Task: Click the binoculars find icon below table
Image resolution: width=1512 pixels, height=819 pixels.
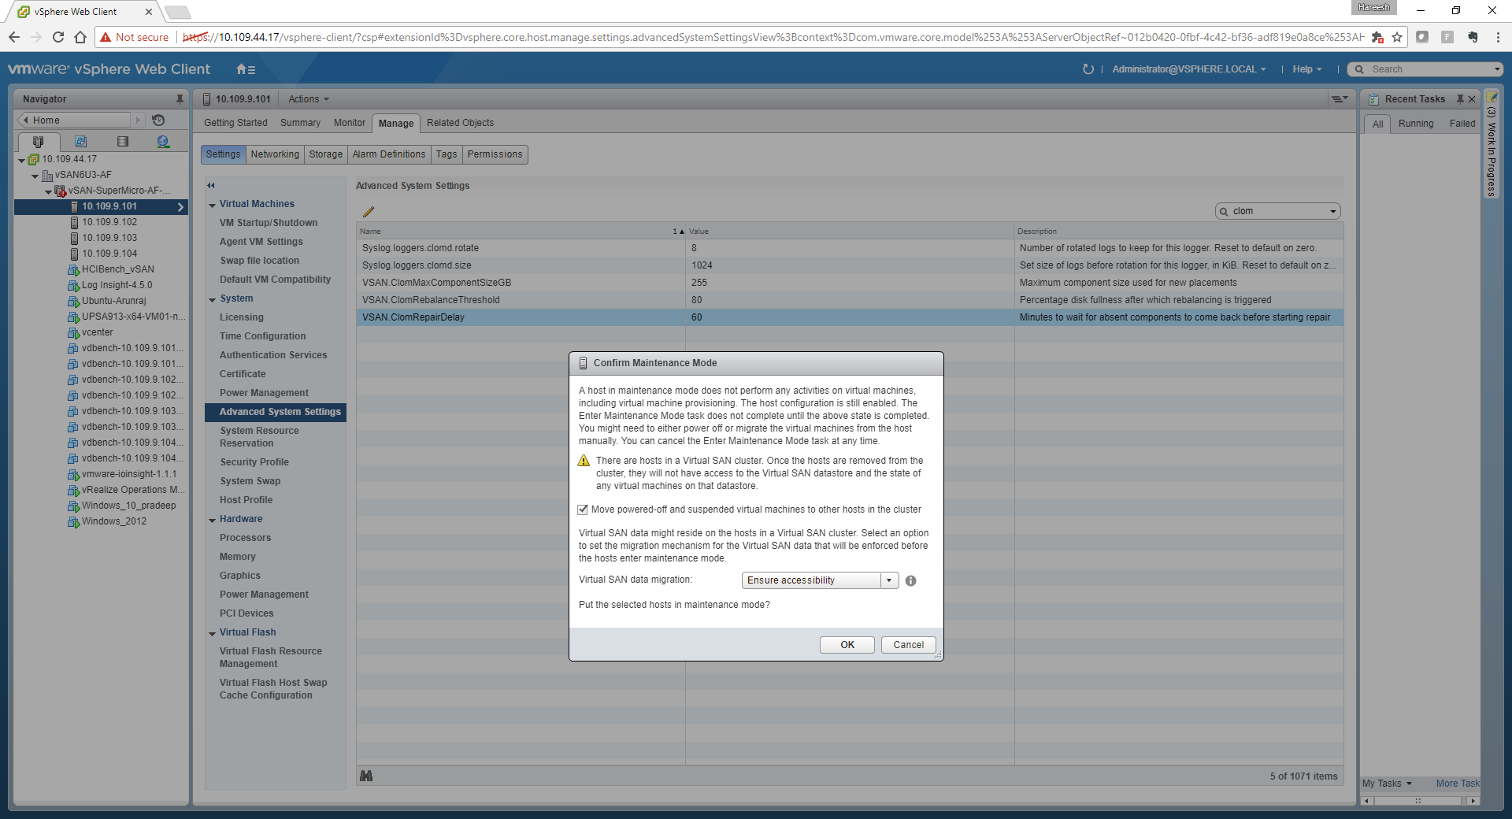Action: [x=366, y=776]
